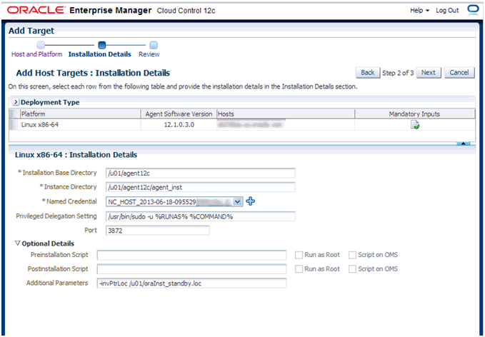Click the Port field
The width and height of the screenshot is (485, 337).
click(157, 231)
